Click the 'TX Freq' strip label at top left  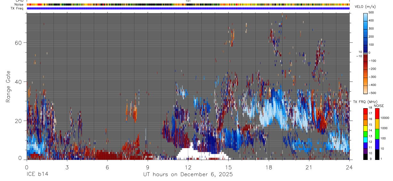18,8
